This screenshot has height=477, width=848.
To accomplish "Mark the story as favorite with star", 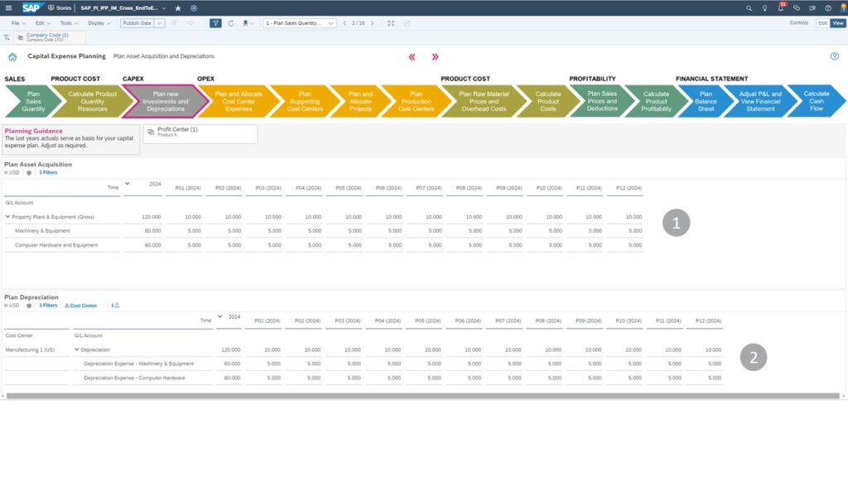I will click(x=178, y=7).
